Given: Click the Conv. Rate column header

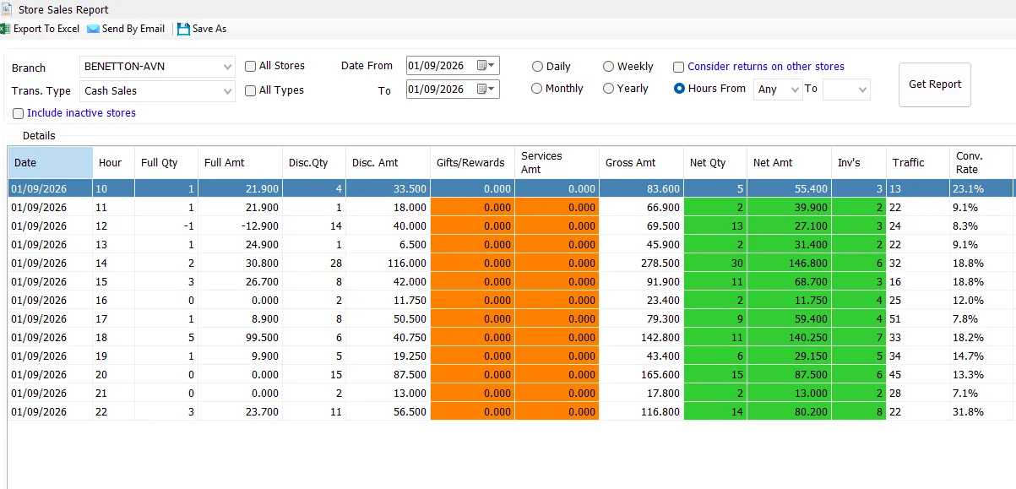Looking at the screenshot, I should tap(981, 162).
